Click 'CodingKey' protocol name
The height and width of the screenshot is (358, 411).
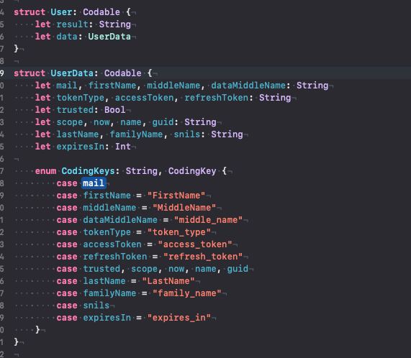[192, 171]
